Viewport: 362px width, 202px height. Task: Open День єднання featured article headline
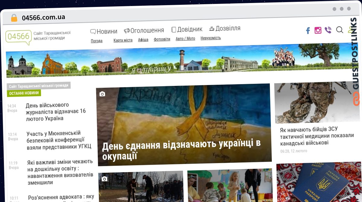tap(181, 150)
